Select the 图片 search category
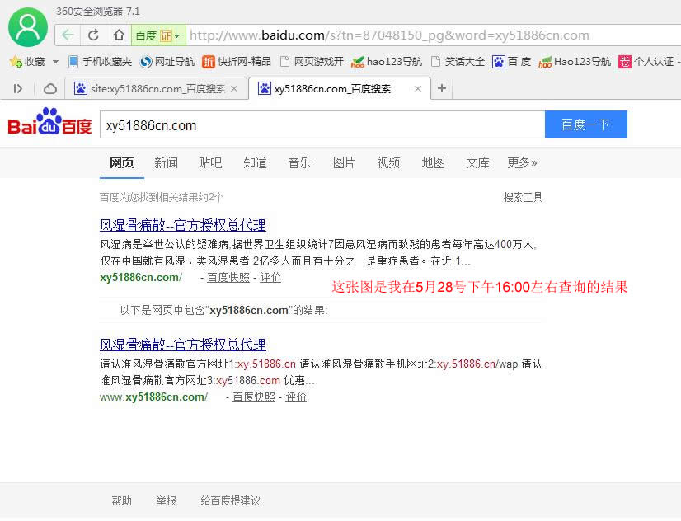Screen dimensions: 681x521 344,162
